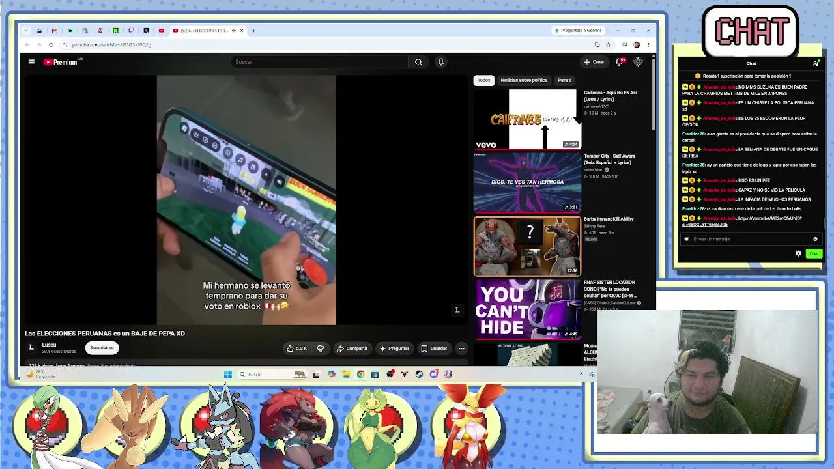This screenshot has width=834, height=469.
Task: Open a new Chrome tab
Action: pos(253,31)
